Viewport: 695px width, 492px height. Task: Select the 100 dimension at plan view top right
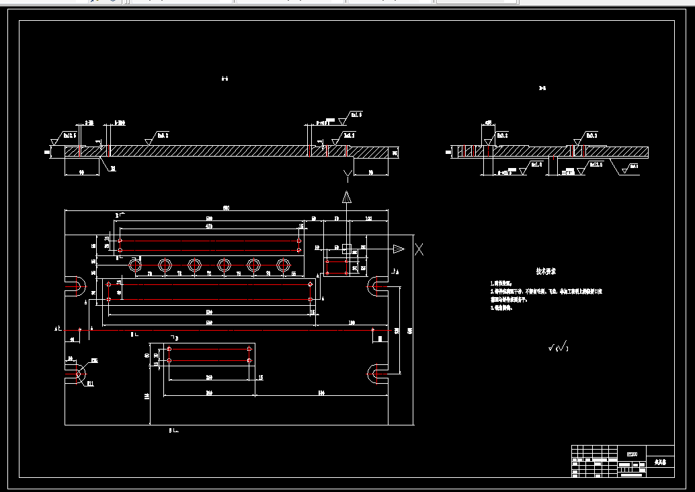click(x=369, y=218)
